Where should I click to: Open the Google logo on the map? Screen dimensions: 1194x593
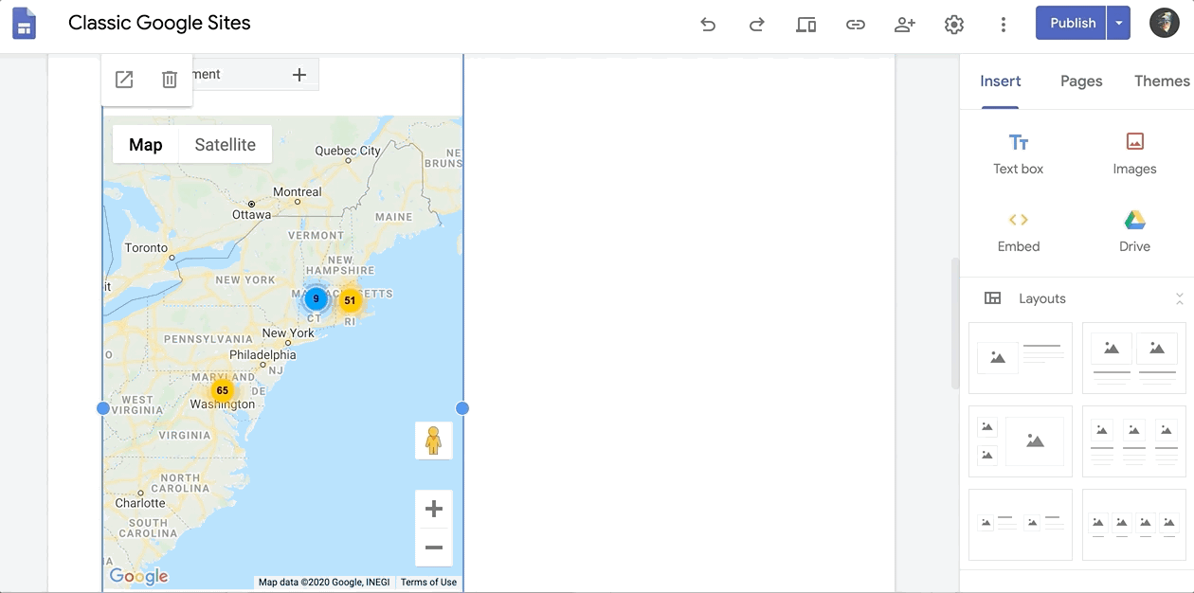click(138, 576)
